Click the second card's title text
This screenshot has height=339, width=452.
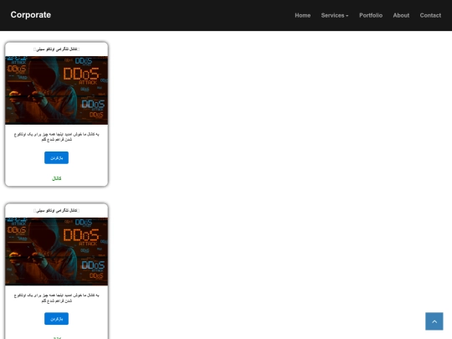[x=57, y=210]
